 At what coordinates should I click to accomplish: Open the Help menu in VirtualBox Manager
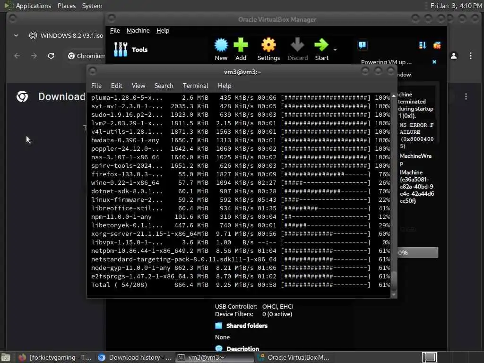pos(163,31)
